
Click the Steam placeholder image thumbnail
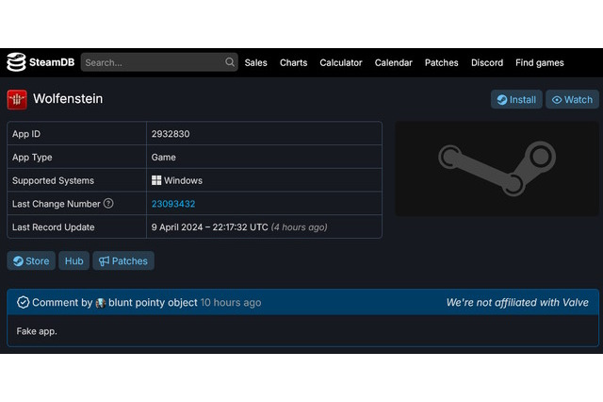(497, 169)
